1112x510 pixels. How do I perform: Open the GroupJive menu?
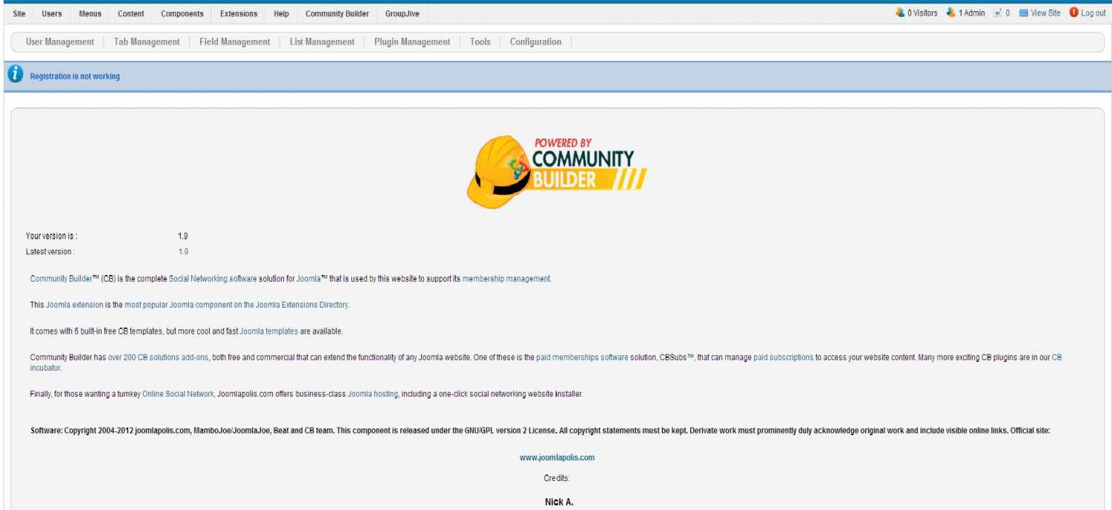403,13
